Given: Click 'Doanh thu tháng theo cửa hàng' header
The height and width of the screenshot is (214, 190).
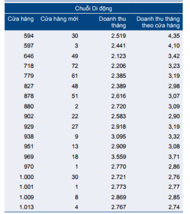Looking at the screenshot, I should click(x=158, y=22).
